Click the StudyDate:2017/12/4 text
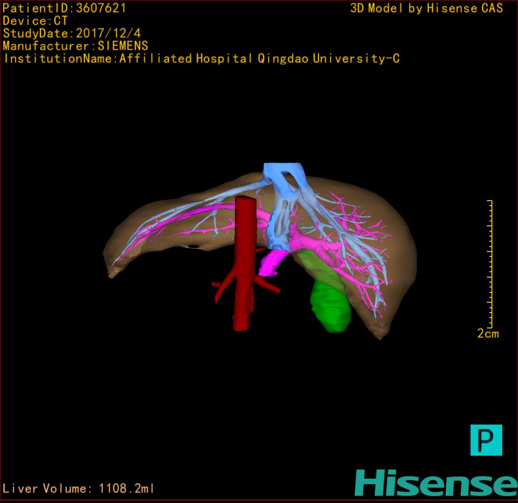This screenshot has width=518, height=503. click(72, 34)
